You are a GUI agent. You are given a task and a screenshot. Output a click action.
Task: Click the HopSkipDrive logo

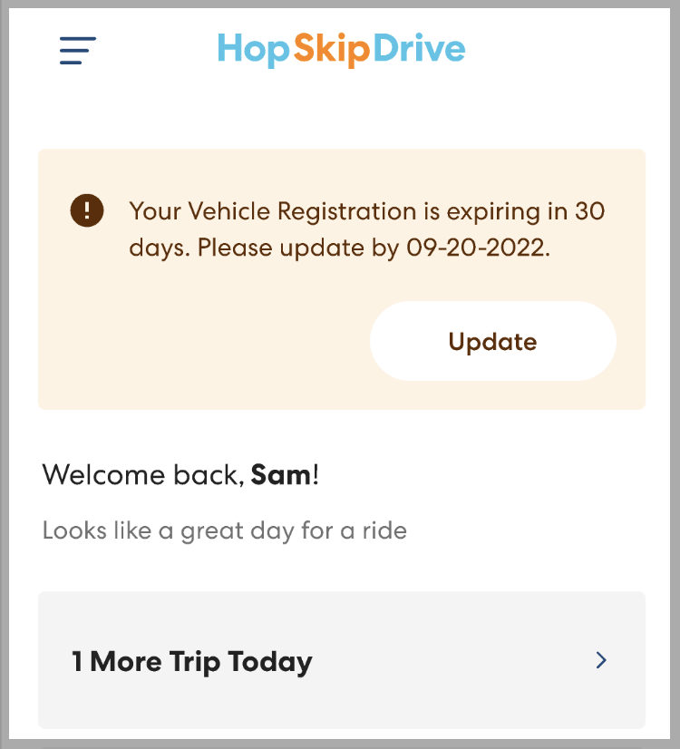tap(341, 49)
